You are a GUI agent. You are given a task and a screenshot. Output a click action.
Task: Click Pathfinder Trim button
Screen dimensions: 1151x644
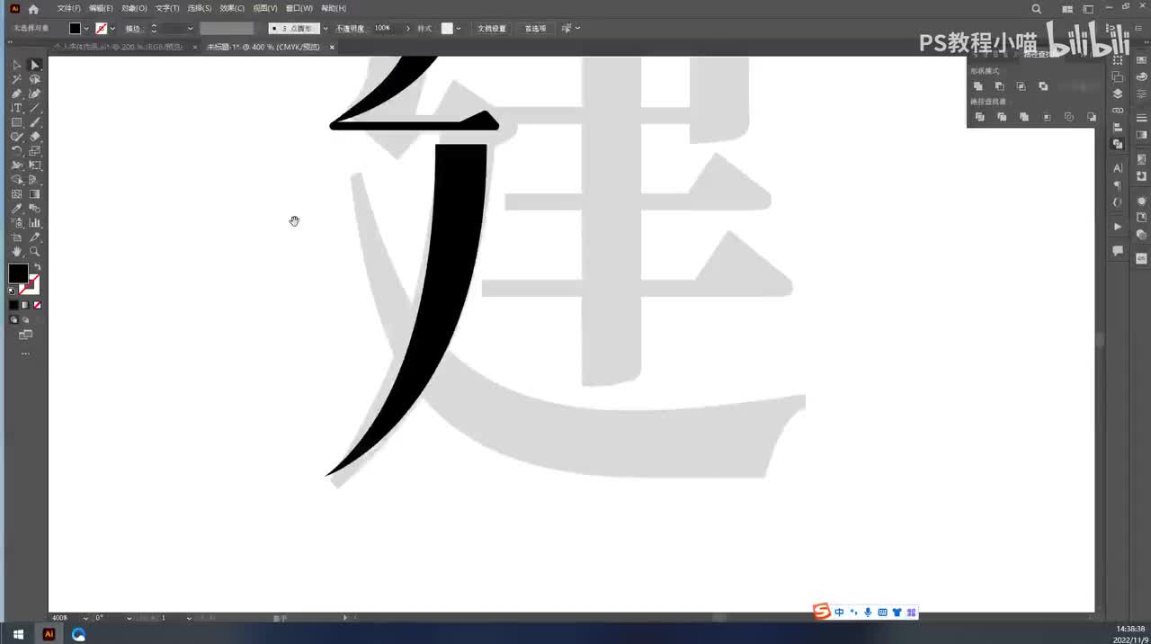pyautogui.click(x=1002, y=117)
